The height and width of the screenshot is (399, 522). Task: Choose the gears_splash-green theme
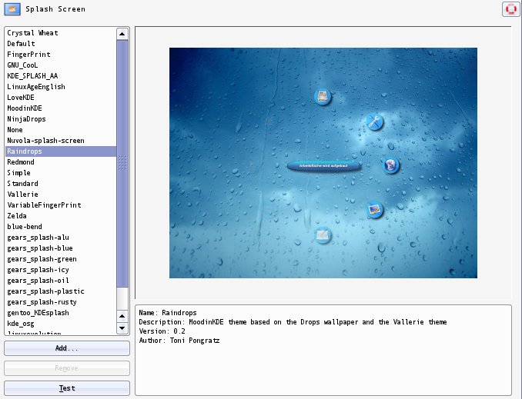[x=61, y=259]
